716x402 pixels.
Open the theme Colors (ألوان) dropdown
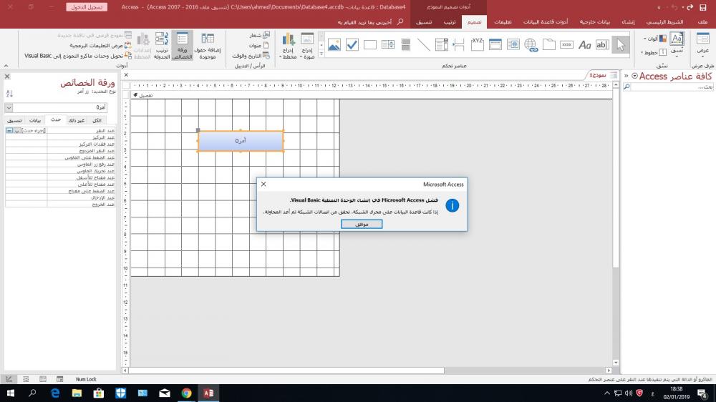pyautogui.click(x=654, y=39)
